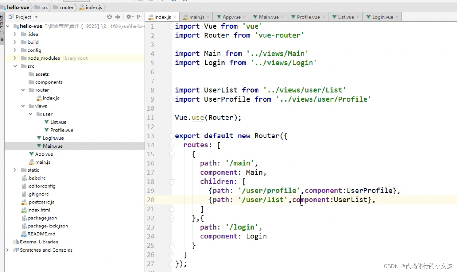Close the List.vue tab

358,17
